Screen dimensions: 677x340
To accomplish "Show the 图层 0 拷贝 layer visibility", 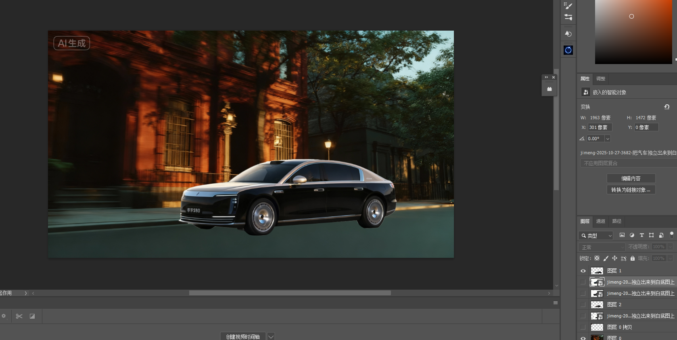I will (x=583, y=327).
